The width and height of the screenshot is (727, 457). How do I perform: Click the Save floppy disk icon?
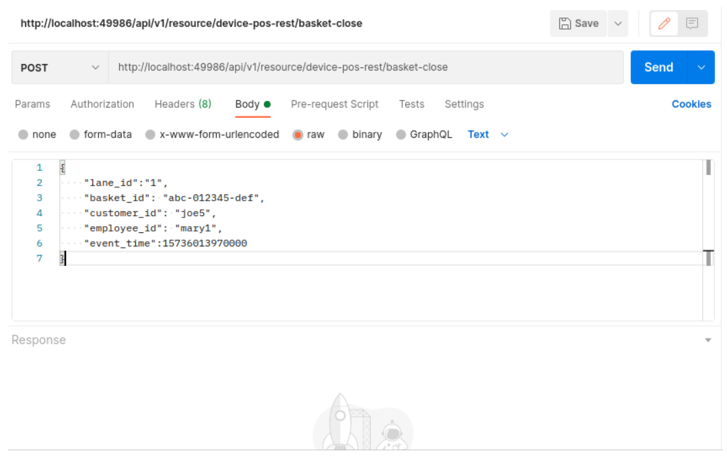point(564,24)
